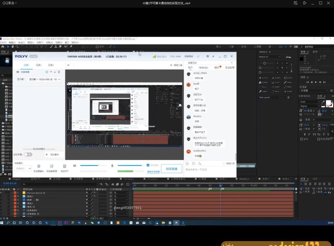Delete shared screen source with trash icon
Screen dimensions: 334x246
coord(59,72)
